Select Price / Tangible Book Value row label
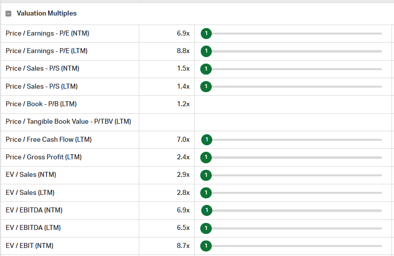Screen dimensions: 394x256 69,122
